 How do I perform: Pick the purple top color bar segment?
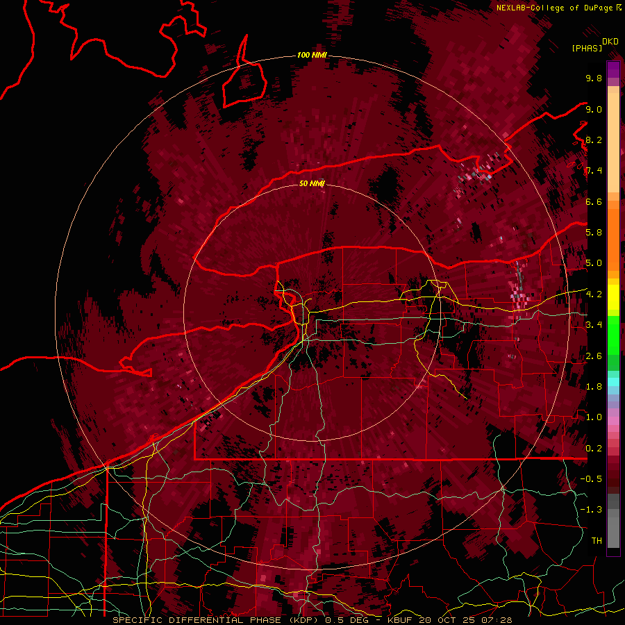coord(613,69)
